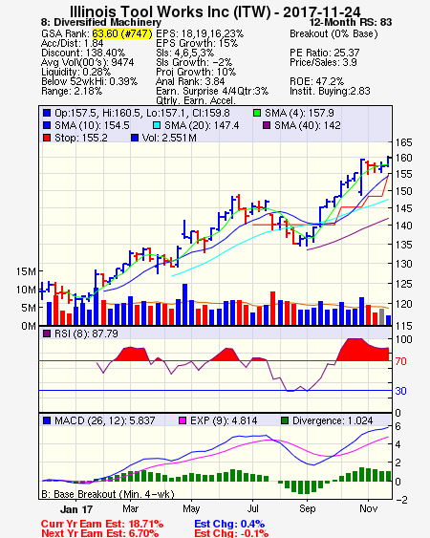This screenshot has width=430, height=538.
Task: Click the 'B: Base Breakout (Min. 4-wk)' note
Action: 108,494
